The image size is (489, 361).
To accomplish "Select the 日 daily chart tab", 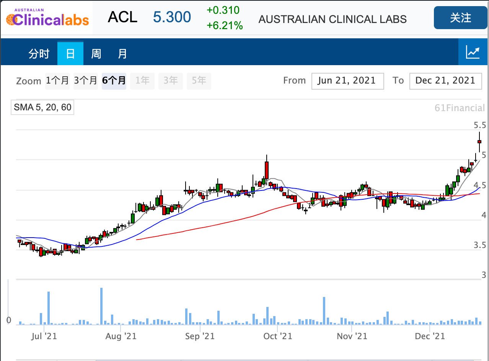I will tap(70, 54).
